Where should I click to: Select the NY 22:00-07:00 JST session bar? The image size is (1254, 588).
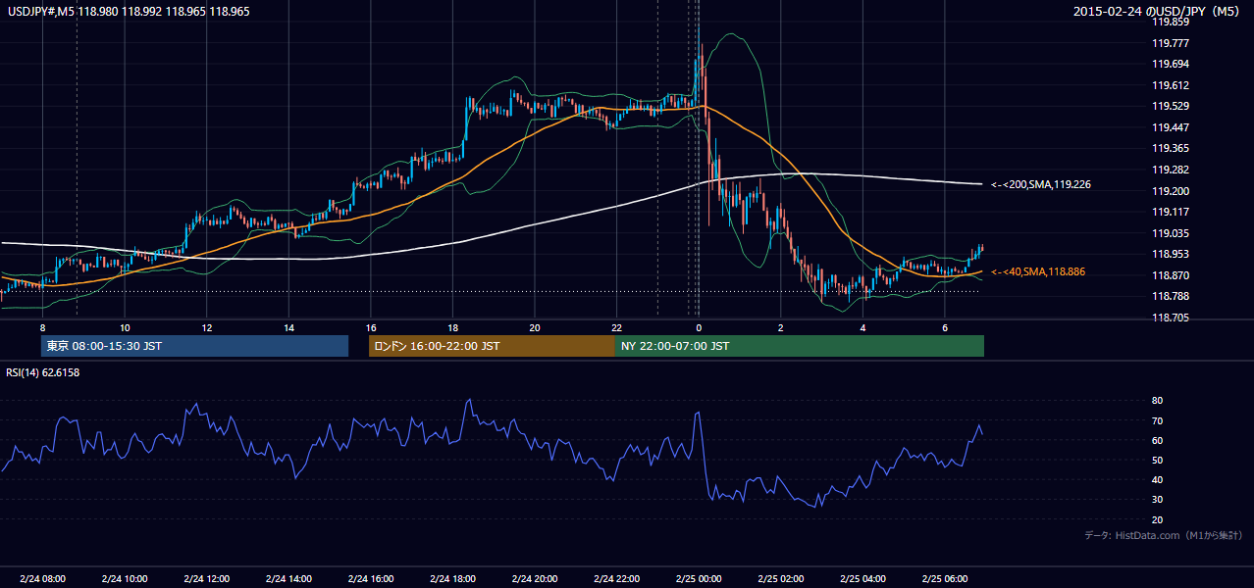[x=800, y=346]
